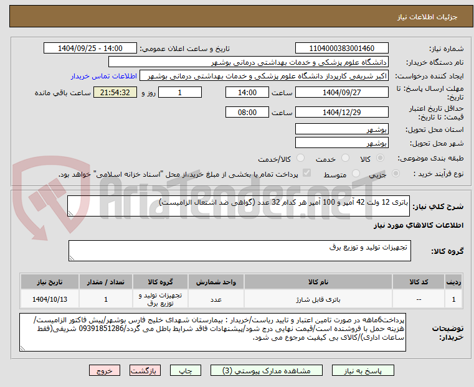
Task: Click the request creator field 'اکبر شریفی'
Action: pos(264,76)
